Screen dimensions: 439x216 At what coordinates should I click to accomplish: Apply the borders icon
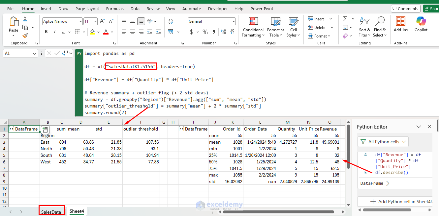click(77, 32)
